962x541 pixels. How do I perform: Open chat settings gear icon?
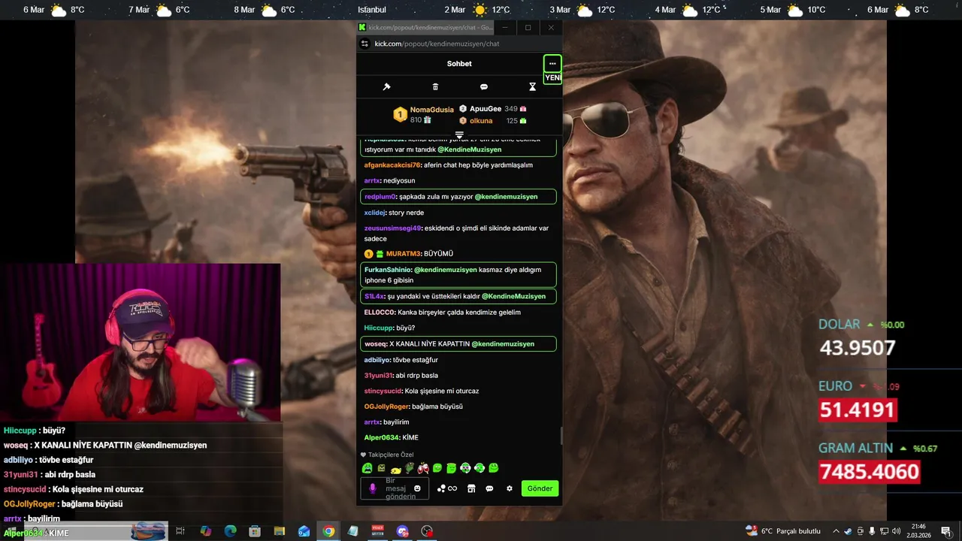510,488
